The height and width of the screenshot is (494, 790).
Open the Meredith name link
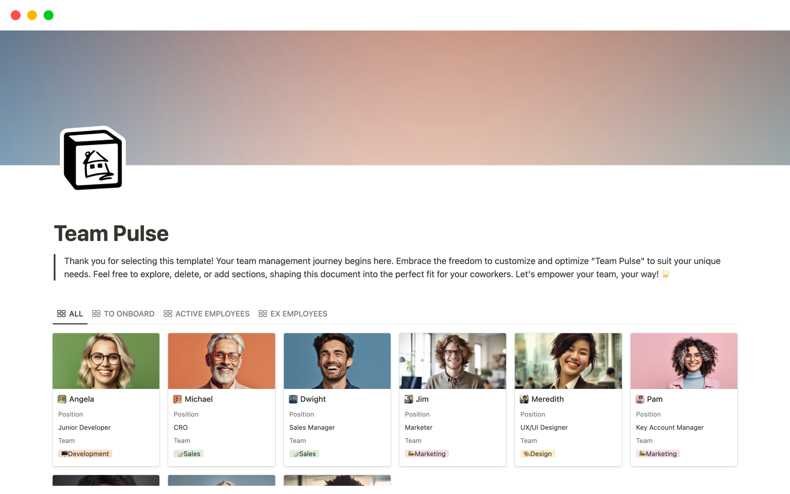pos(547,399)
